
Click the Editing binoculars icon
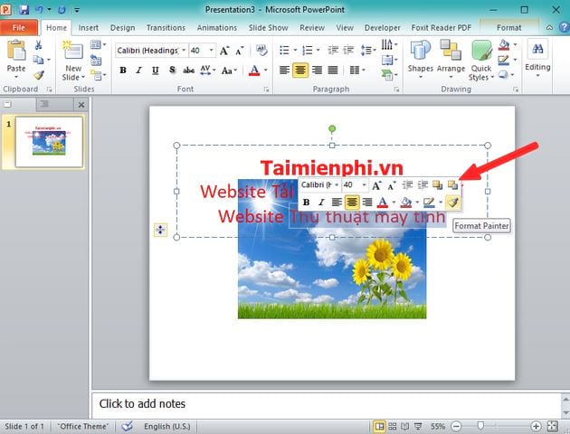tap(537, 49)
